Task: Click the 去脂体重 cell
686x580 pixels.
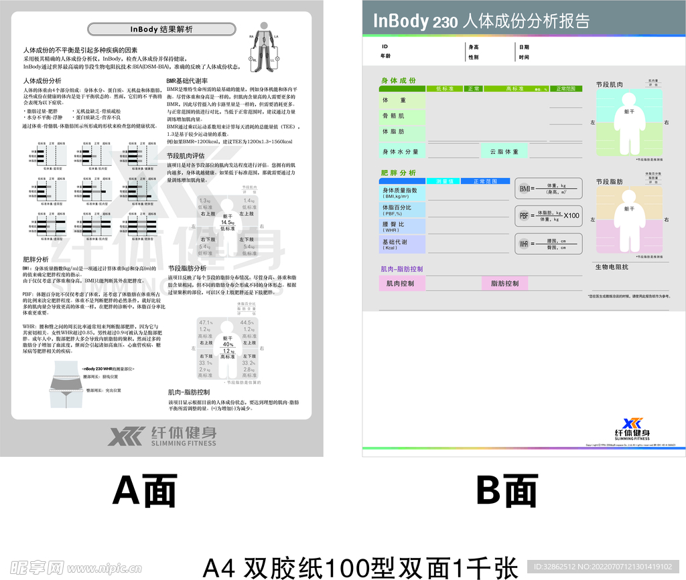Action: pyautogui.click(x=504, y=152)
